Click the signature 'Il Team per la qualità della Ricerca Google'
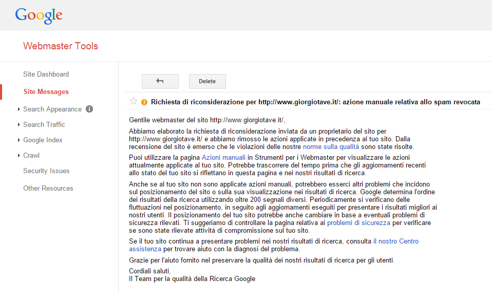This screenshot has width=492, height=298. (192, 279)
